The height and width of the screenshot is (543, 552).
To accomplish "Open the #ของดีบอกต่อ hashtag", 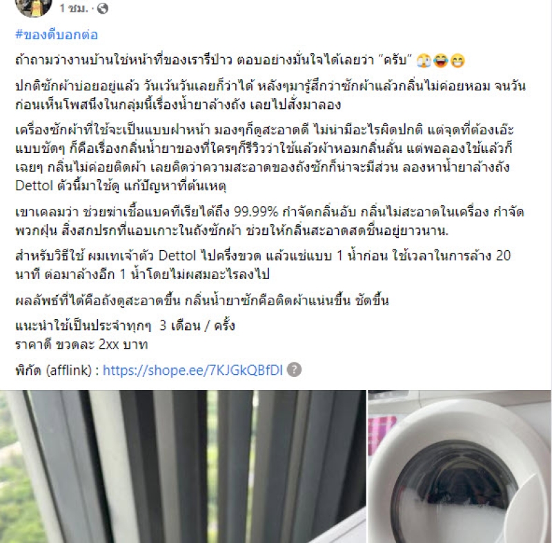I will coord(57,34).
